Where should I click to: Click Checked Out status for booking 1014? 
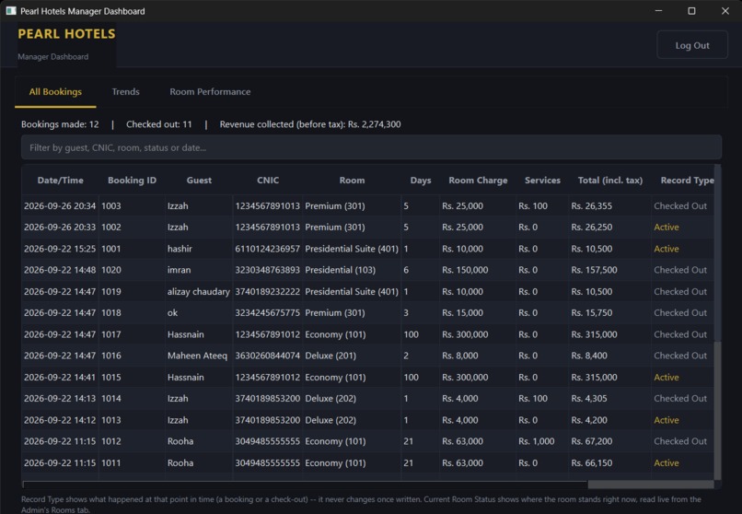click(x=680, y=399)
